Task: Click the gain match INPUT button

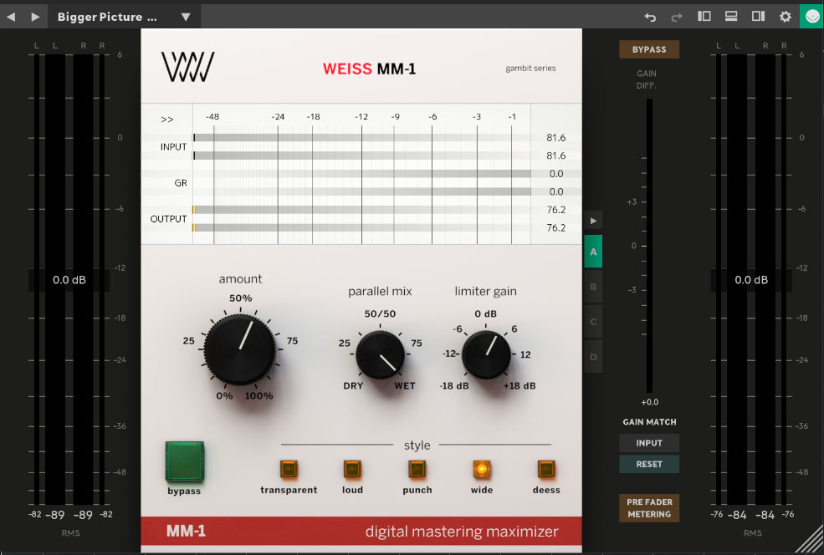Action: point(649,443)
